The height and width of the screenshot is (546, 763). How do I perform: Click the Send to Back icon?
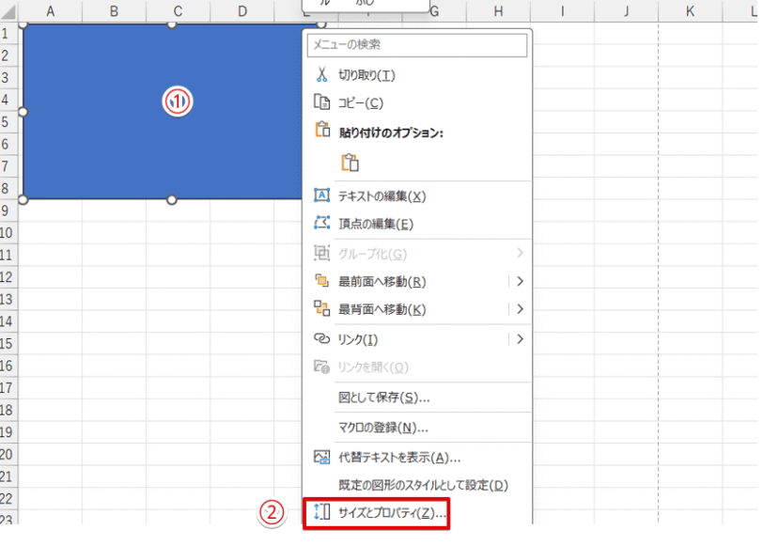coord(321,309)
